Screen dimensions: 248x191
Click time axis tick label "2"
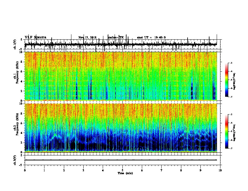pos(64,170)
